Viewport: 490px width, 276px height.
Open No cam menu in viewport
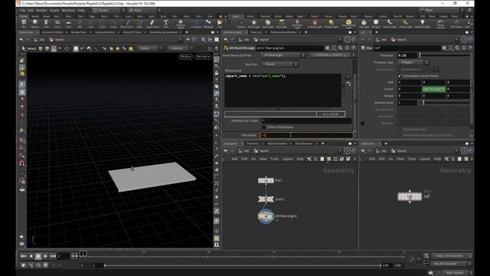click(203, 57)
